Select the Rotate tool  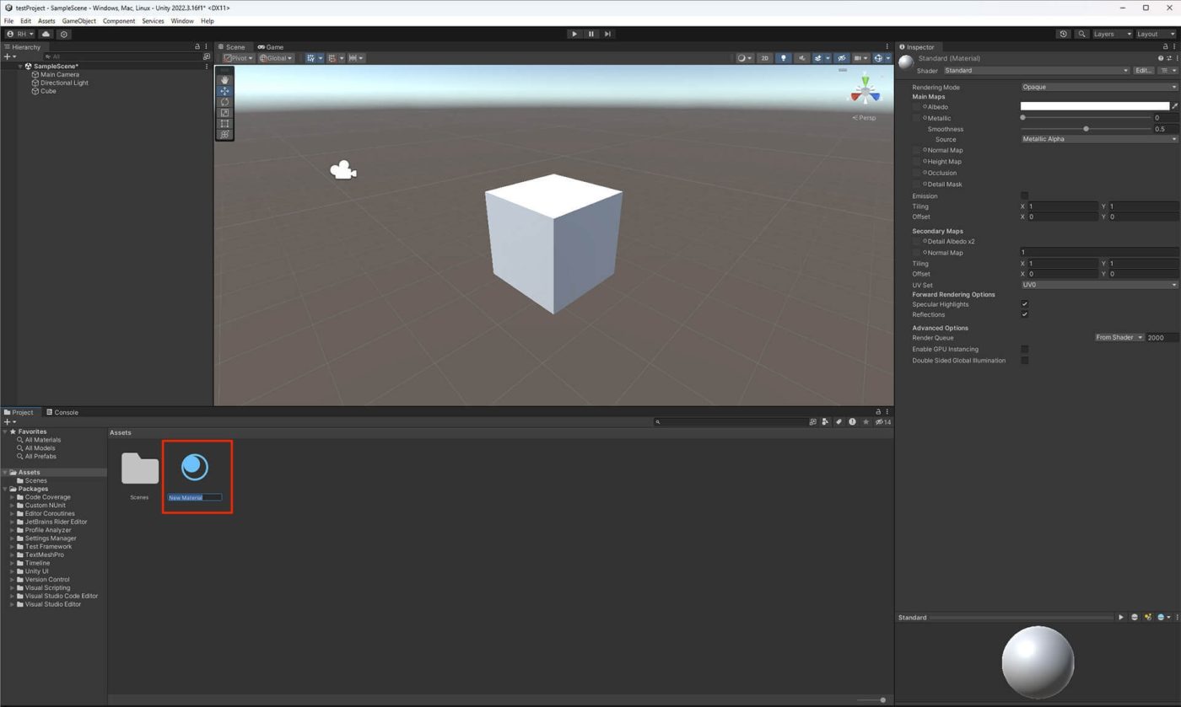pyautogui.click(x=224, y=102)
